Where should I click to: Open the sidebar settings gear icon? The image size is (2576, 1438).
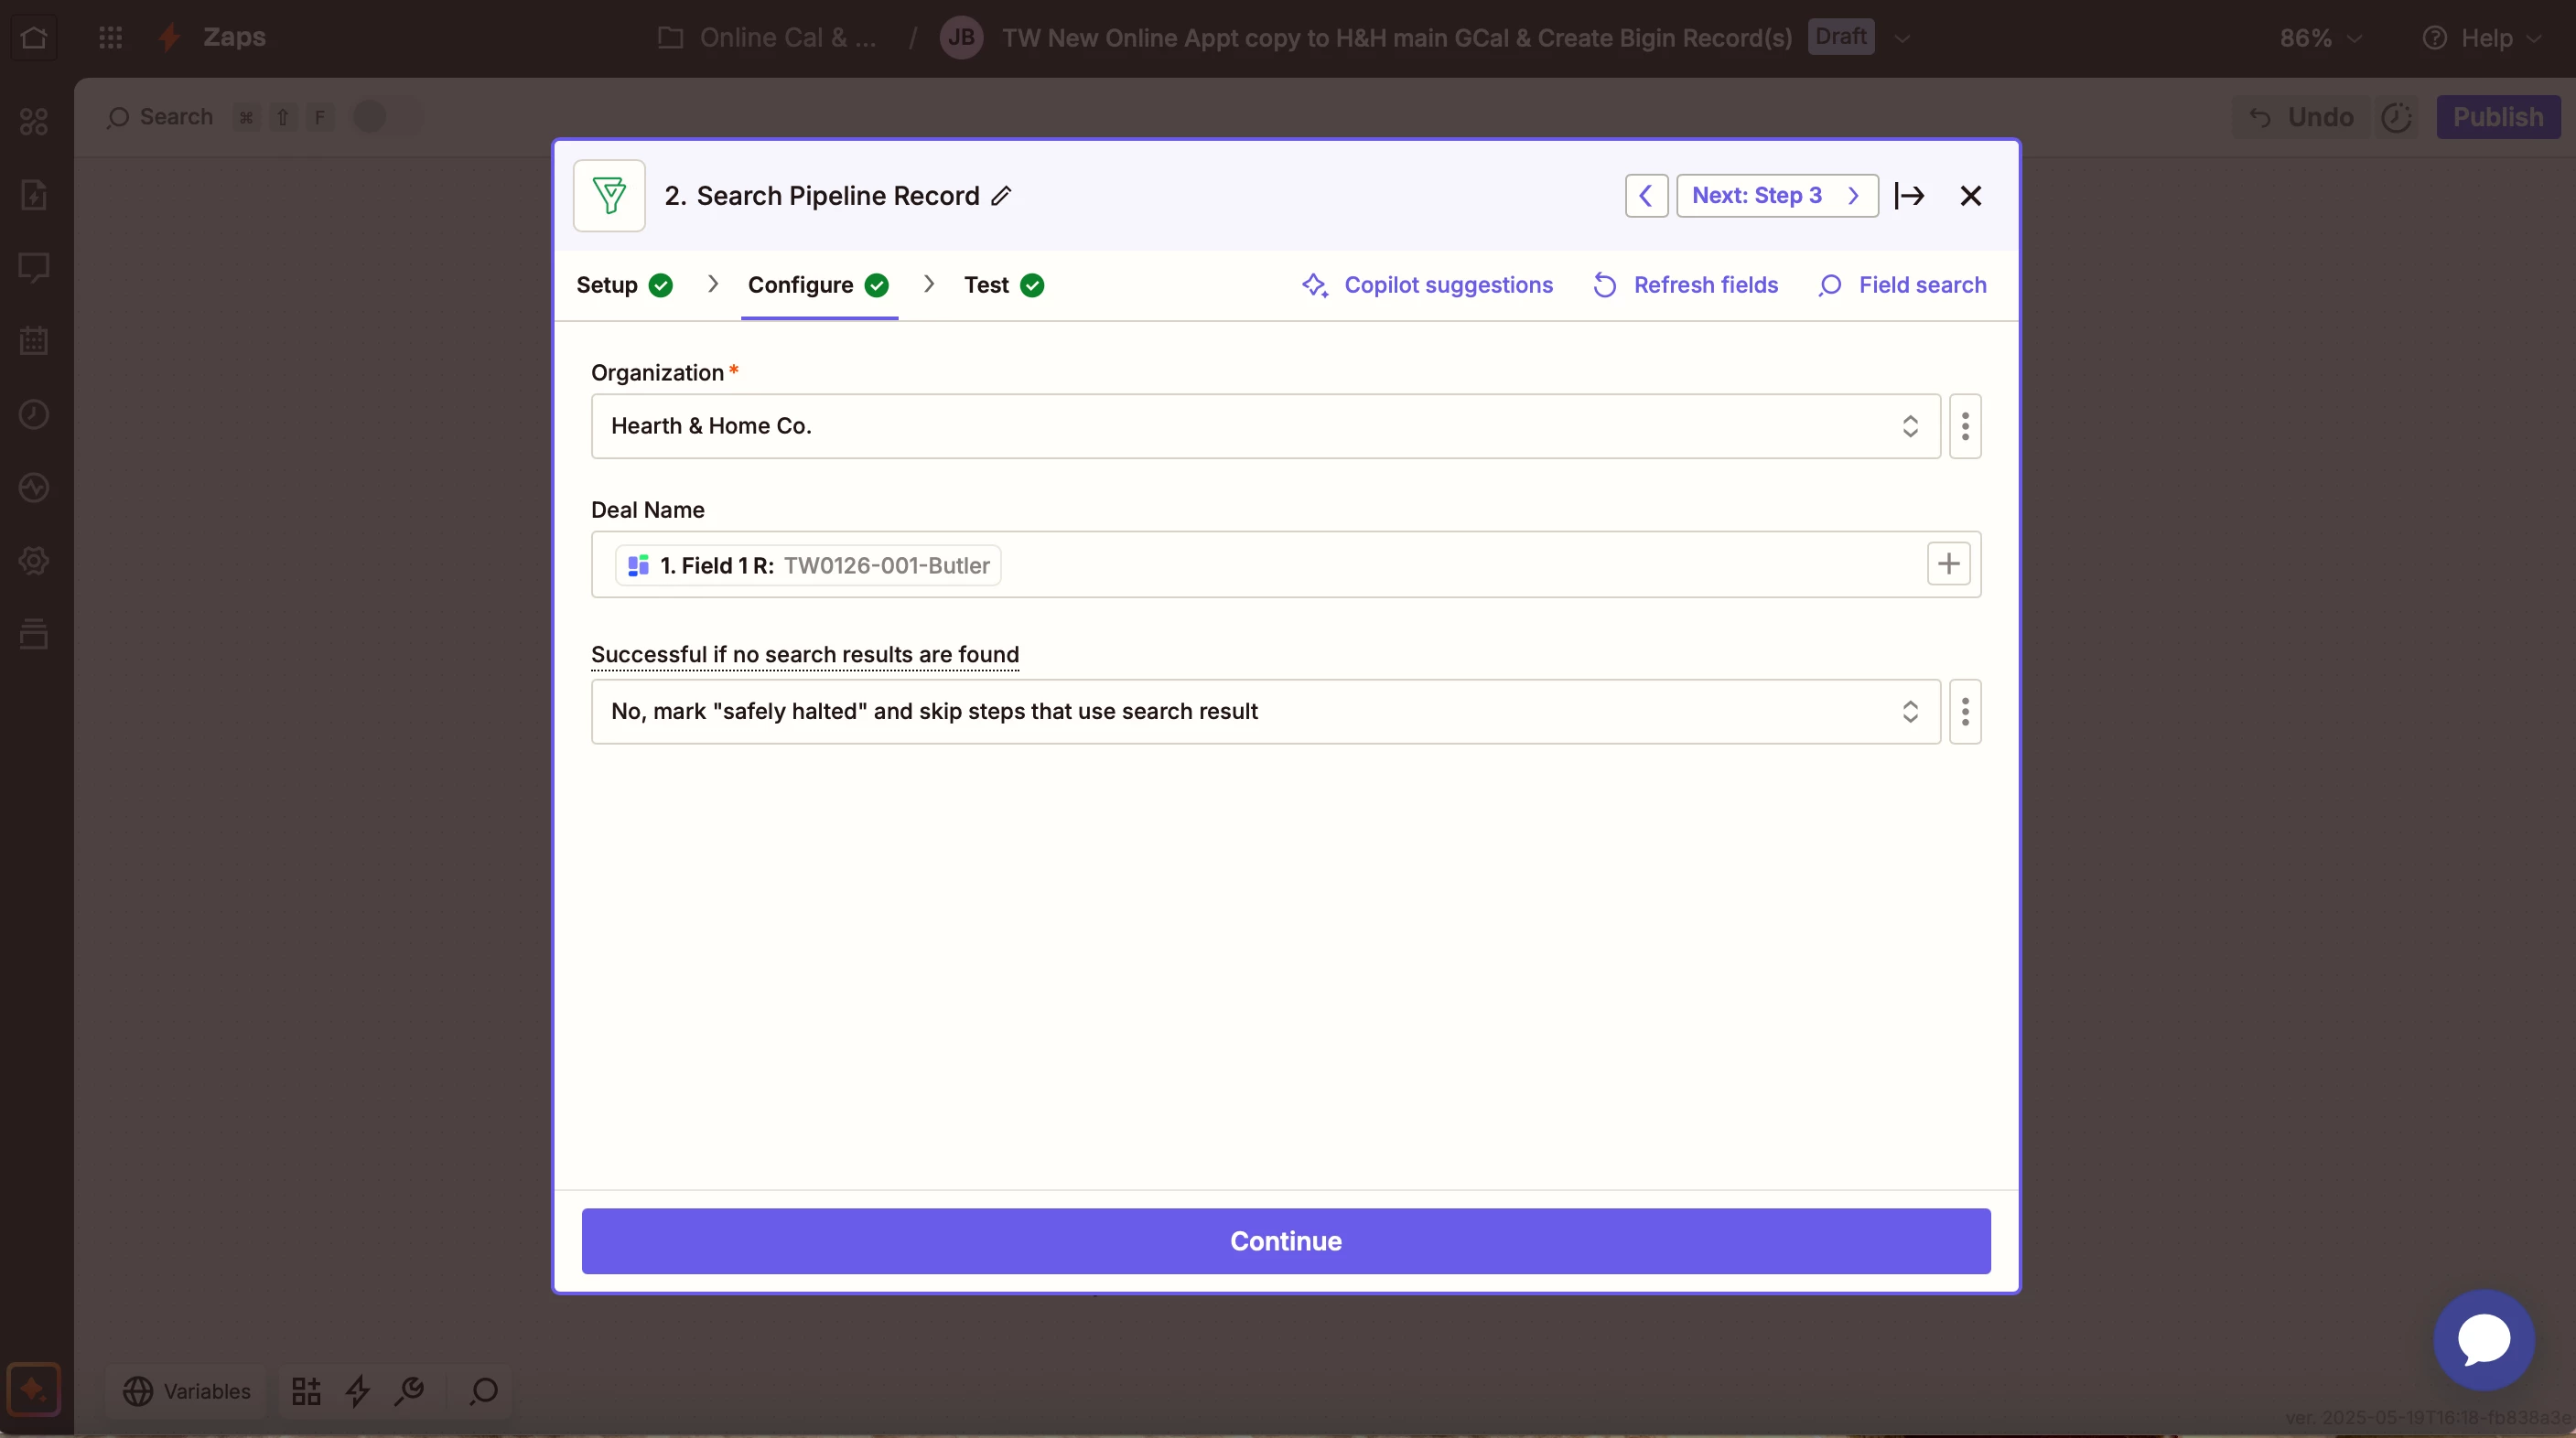(34, 561)
